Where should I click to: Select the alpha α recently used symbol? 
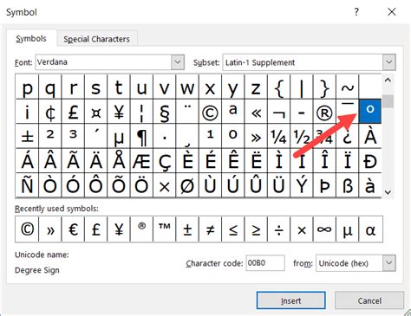click(370, 229)
